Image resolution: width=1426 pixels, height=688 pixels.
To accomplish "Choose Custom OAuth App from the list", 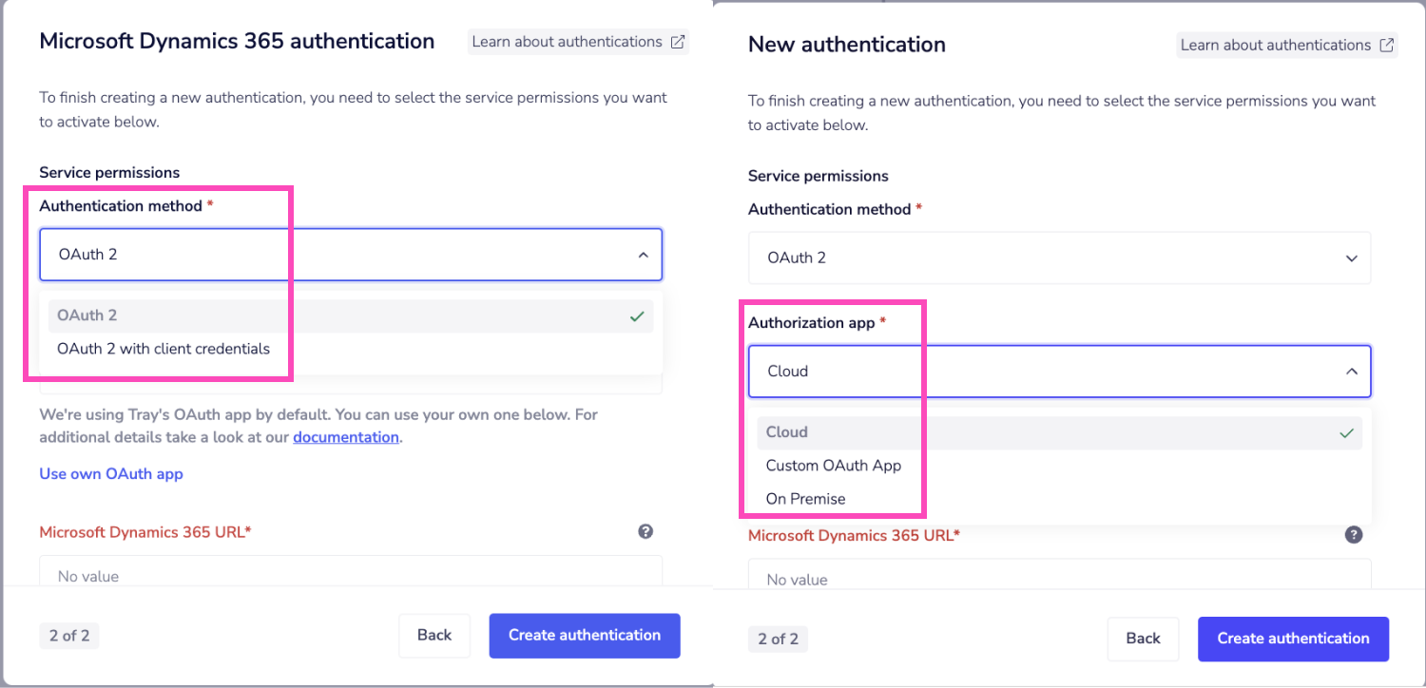I will click(836, 465).
